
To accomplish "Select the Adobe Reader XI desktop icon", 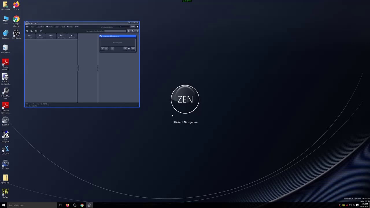I will point(5,65).
